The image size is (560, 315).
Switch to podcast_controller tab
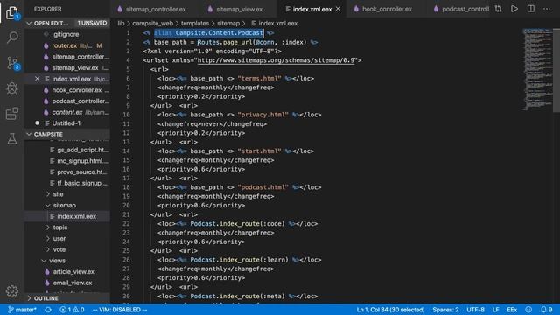point(461,9)
